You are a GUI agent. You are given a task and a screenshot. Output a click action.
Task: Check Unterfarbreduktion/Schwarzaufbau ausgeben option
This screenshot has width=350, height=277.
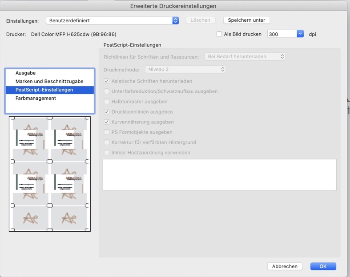click(106, 91)
